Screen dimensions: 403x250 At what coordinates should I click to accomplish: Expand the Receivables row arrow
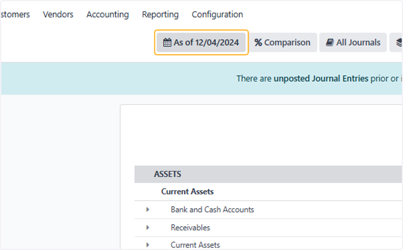148,228
